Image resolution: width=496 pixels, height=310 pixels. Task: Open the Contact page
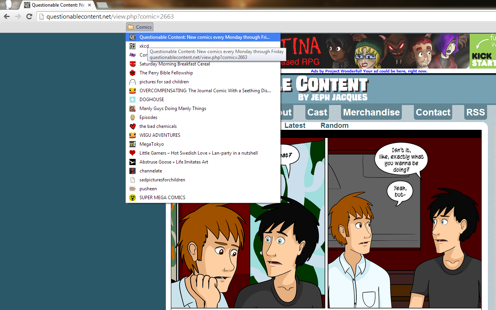[433, 112]
